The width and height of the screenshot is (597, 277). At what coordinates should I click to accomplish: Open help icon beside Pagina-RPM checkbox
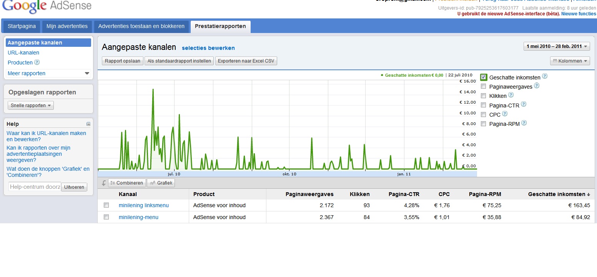point(524,123)
